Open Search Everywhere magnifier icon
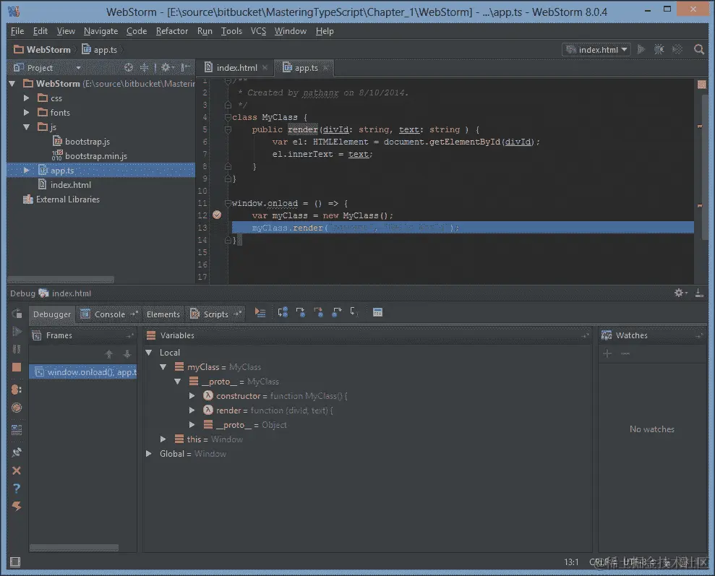 (698, 49)
